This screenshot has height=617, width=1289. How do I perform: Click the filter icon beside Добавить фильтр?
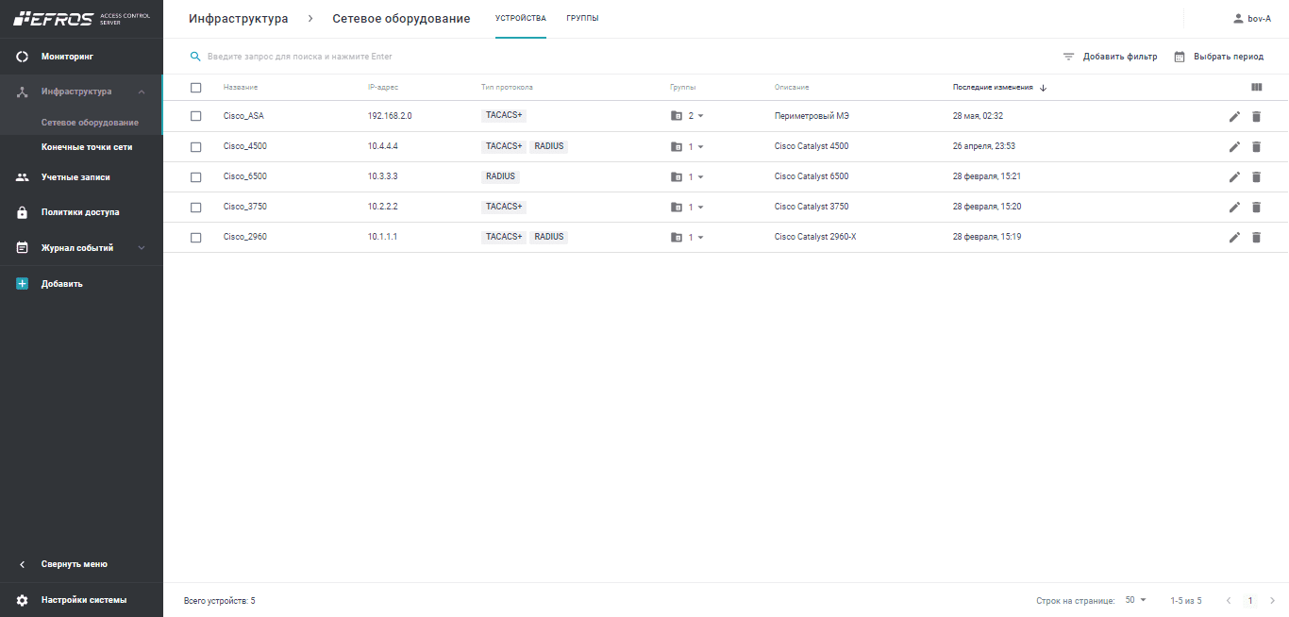1069,57
